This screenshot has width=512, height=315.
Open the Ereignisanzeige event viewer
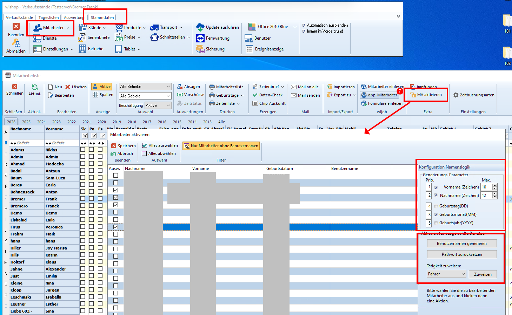pos(250,49)
